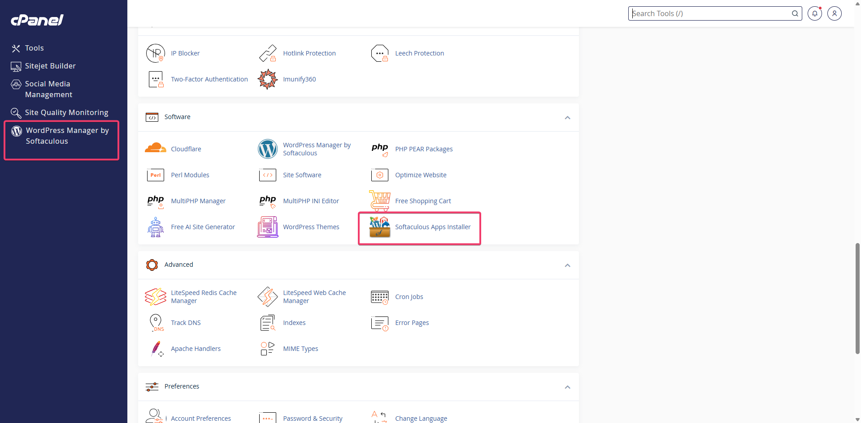861x423 pixels.
Task: Open PHP PEAR Packages icon
Action: coord(380,150)
